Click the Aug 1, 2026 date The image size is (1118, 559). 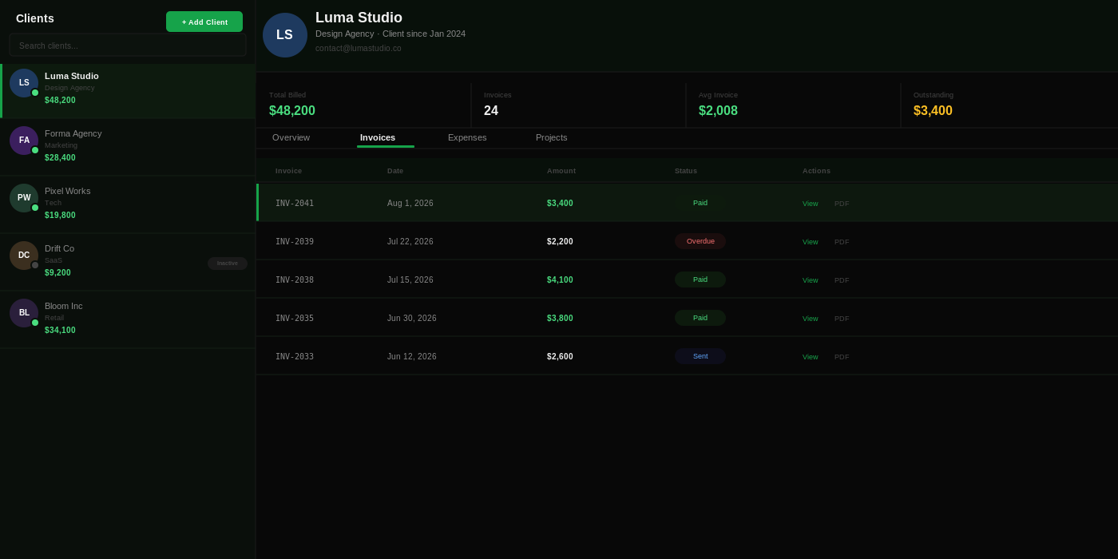coord(410,204)
